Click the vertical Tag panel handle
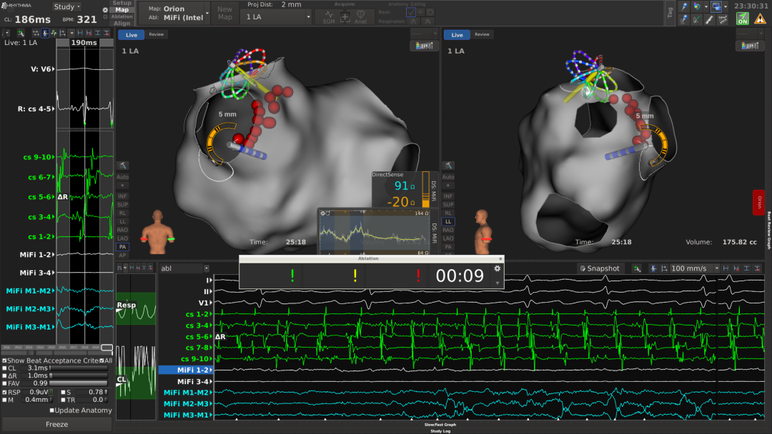This screenshot has height=434, width=772. (669, 11)
